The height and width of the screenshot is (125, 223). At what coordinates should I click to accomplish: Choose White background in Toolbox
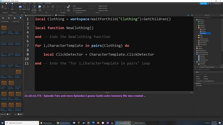point(9,114)
